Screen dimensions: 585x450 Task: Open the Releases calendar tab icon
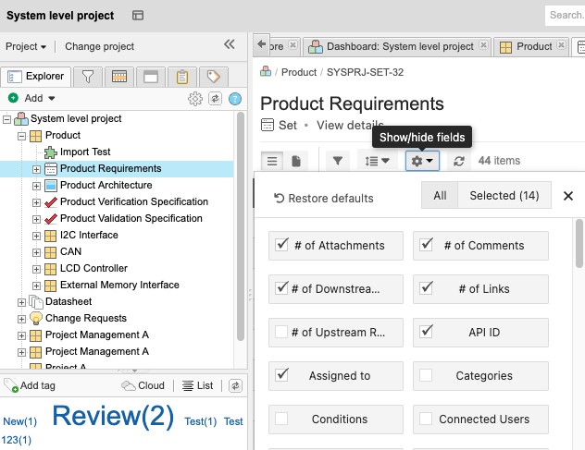(119, 77)
